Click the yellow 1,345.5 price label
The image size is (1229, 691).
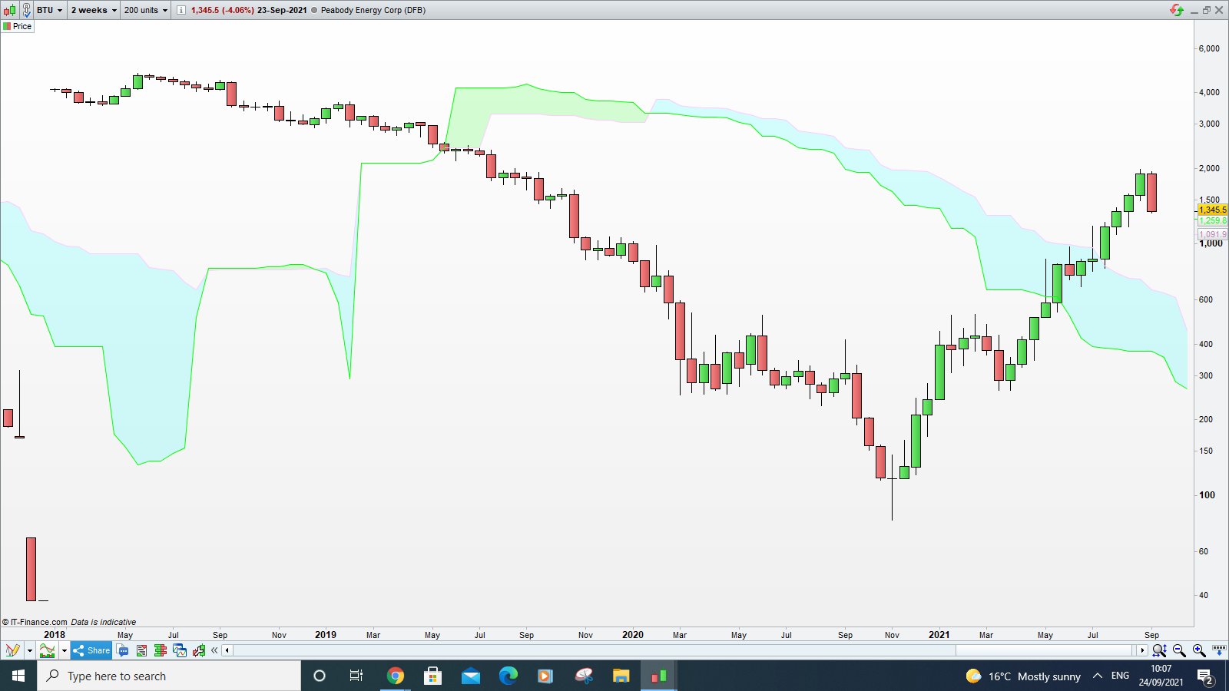click(1212, 210)
